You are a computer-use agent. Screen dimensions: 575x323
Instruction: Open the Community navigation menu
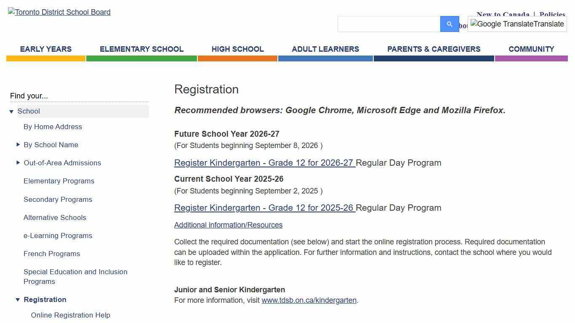tap(531, 49)
